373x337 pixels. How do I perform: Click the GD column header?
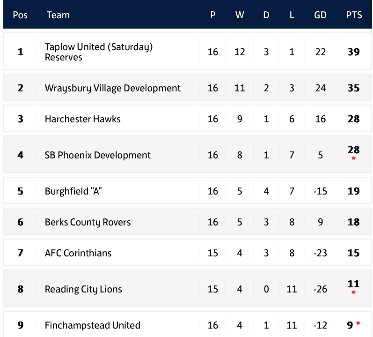click(x=320, y=15)
